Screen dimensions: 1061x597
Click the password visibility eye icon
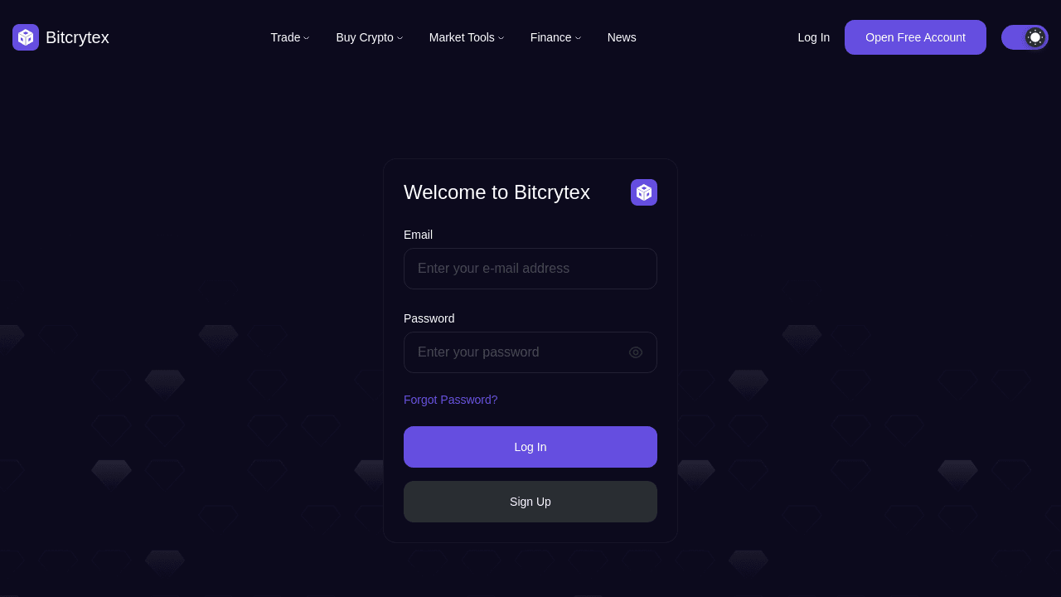tap(636, 352)
